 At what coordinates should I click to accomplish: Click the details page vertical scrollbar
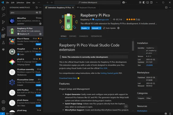[x=133, y=46]
